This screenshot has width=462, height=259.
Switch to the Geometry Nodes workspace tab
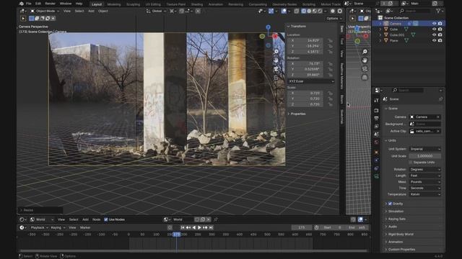coord(284,4)
